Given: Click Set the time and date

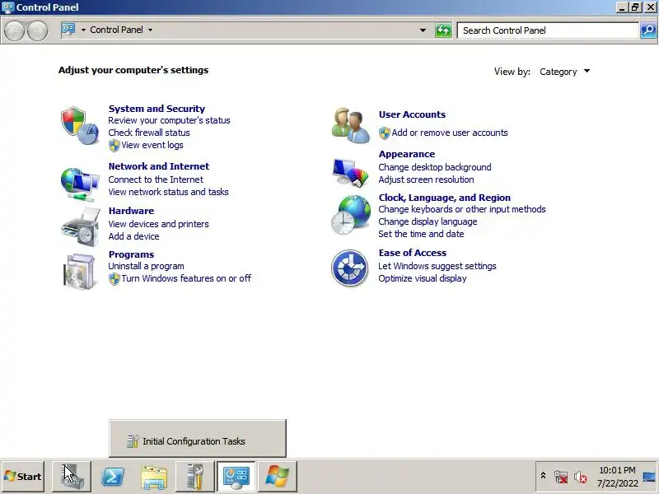Looking at the screenshot, I should click(x=421, y=234).
